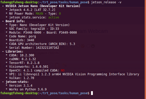Select the 'Boardids: 3448' line
The width and height of the screenshot is (146, 99).
click(22, 40)
